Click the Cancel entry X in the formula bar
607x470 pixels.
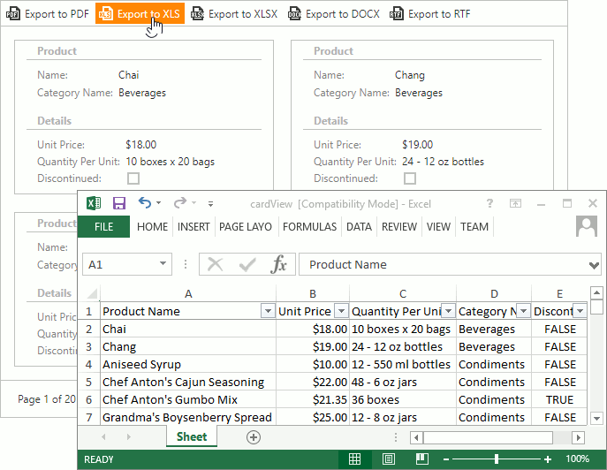215,265
